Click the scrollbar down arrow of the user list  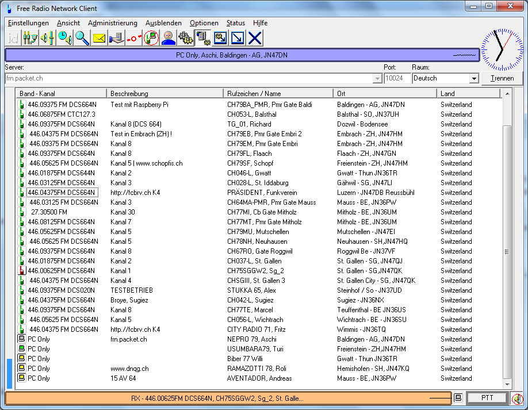[507, 384]
